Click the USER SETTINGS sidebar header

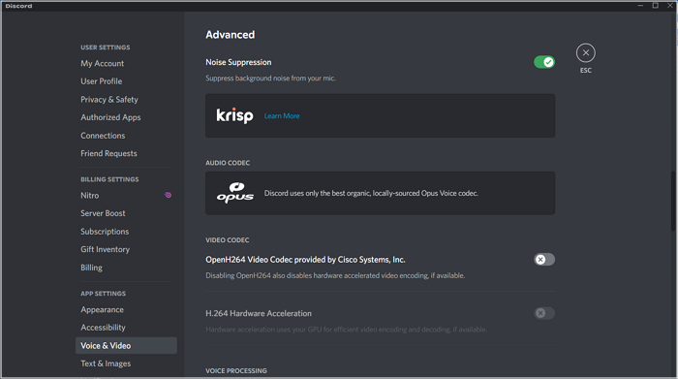105,47
